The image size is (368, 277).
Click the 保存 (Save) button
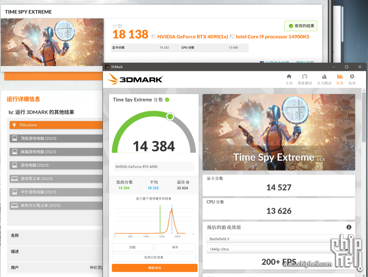pos(175,247)
